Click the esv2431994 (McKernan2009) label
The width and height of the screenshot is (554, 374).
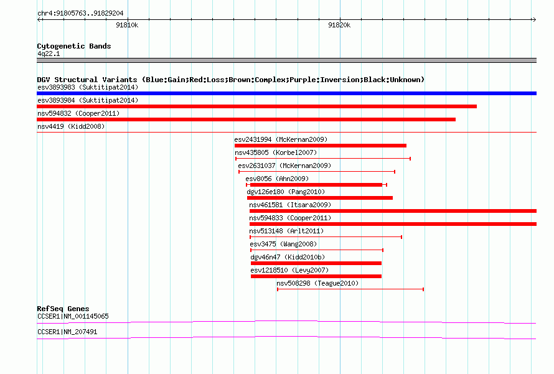281,139
